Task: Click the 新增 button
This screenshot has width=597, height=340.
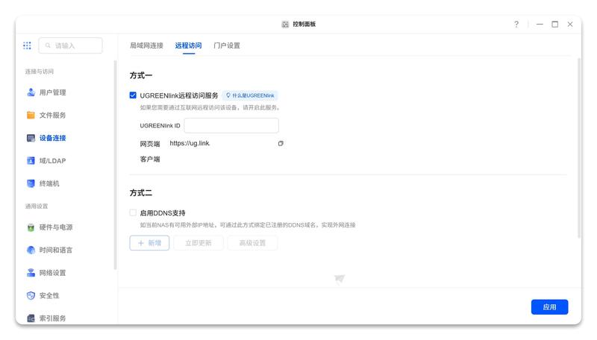Action: coord(149,243)
